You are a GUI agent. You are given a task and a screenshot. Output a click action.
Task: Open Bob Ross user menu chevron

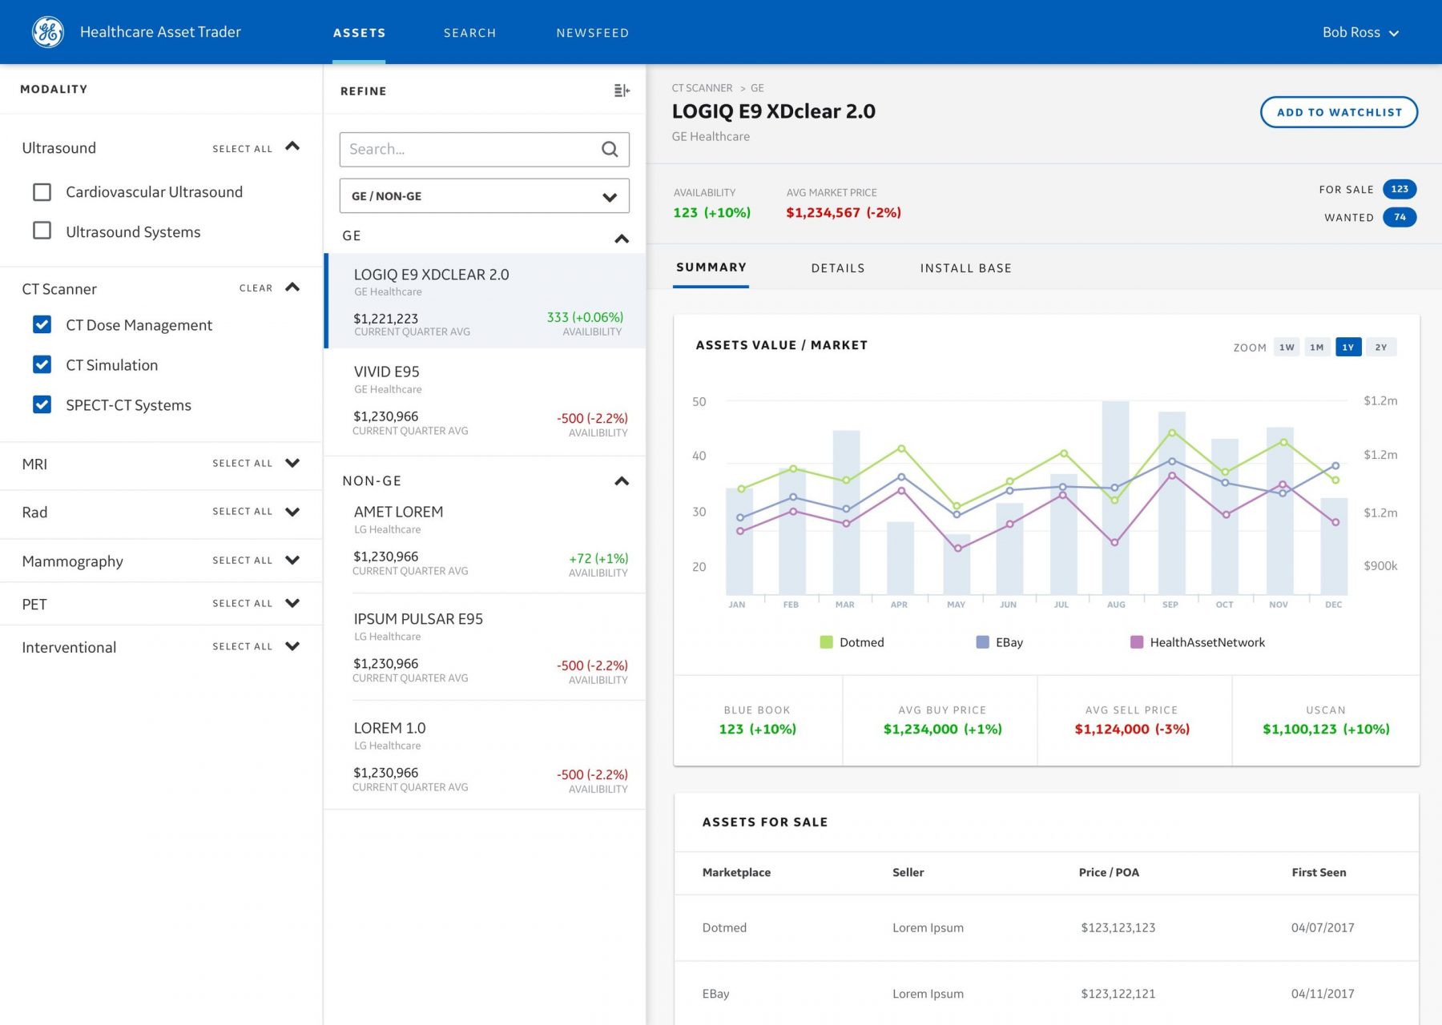pyautogui.click(x=1394, y=33)
